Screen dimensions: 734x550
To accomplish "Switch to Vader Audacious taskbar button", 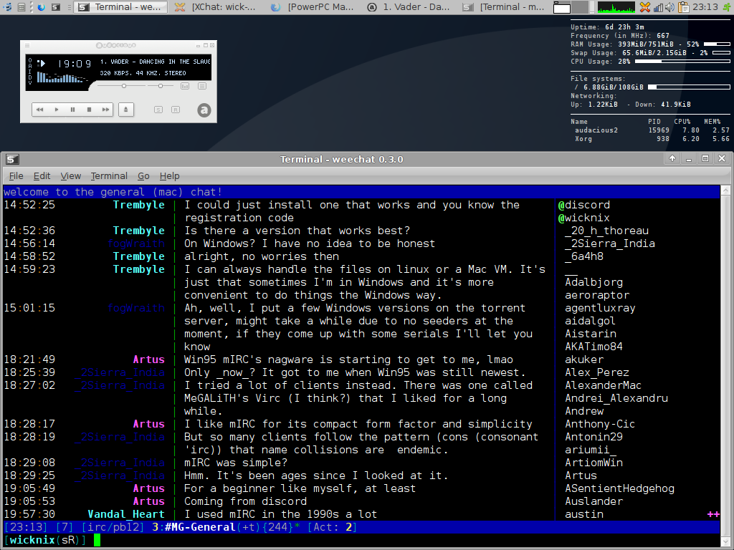I will coord(409,7).
